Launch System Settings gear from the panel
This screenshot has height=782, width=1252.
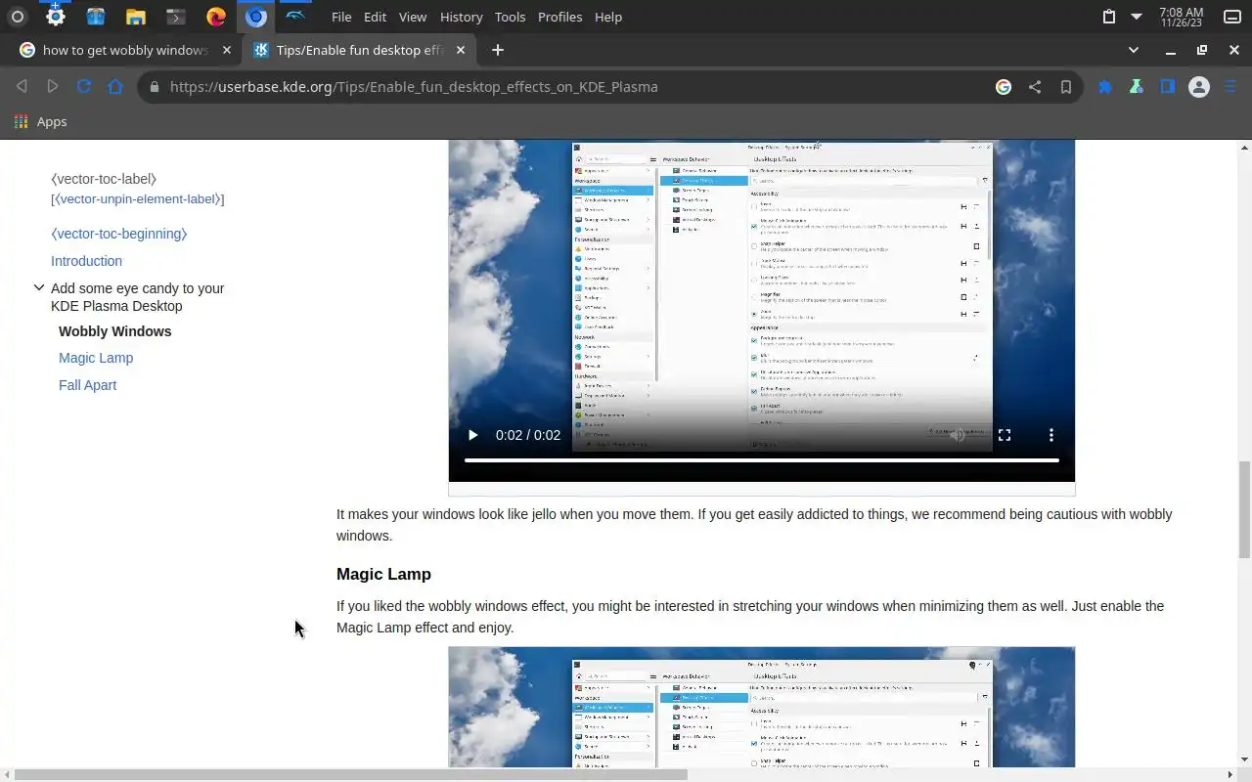pos(56,17)
